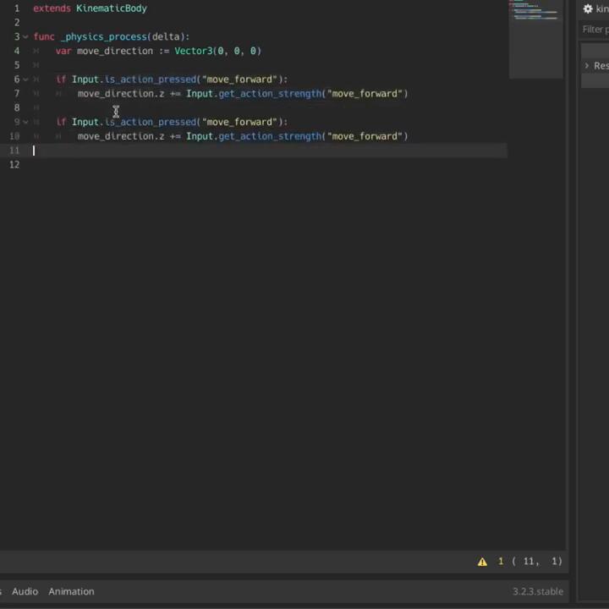This screenshot has width=609, height=609.
Task: Place cursor on KinematicBody class name
Action: pyautogui.click(x=111, y=8)
